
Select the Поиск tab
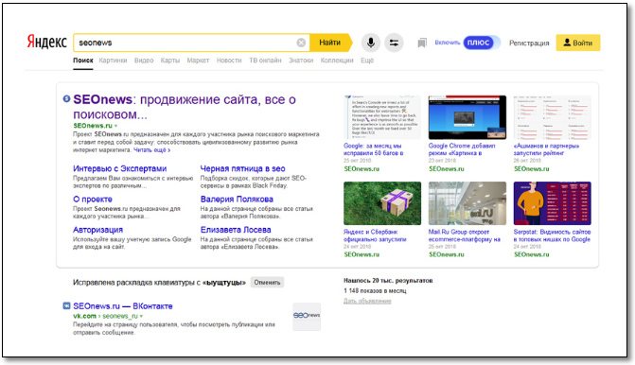[83, 61]
